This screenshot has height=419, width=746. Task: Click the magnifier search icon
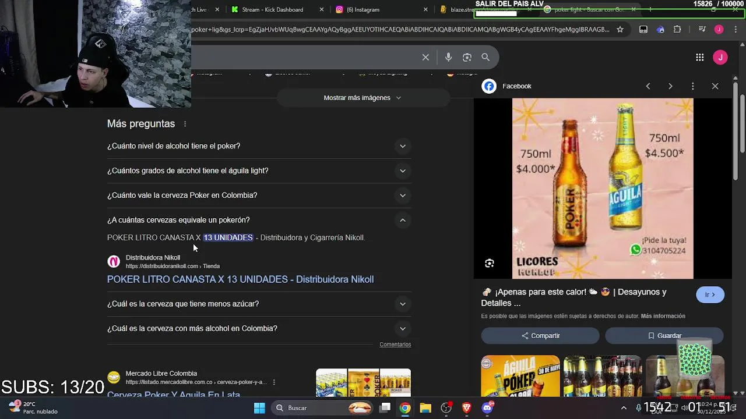485,57
